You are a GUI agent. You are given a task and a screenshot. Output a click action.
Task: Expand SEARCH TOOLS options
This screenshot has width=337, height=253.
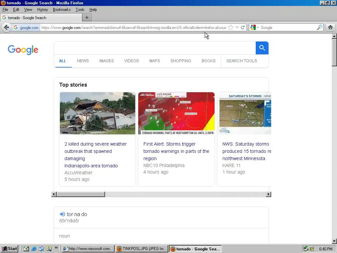242,61
